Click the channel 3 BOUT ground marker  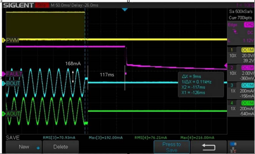coord(4,84)
